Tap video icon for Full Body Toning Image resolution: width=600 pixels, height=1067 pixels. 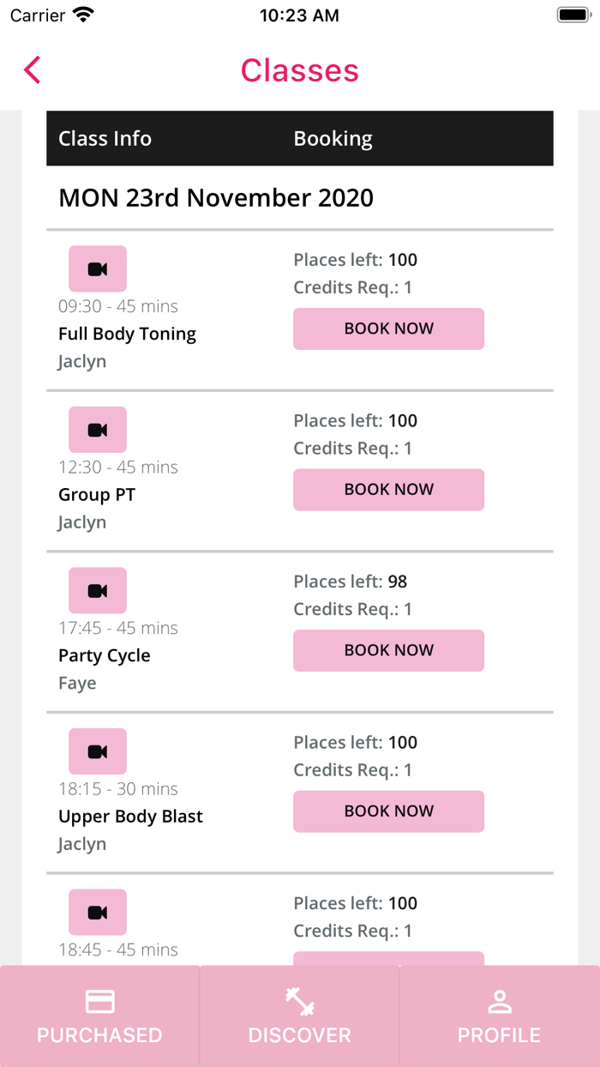point(98,269)
